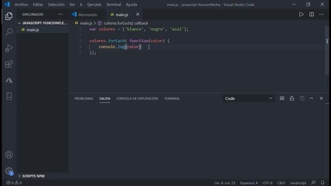Change end of line sequence CRLF
331x186 pixels.
pos(281,183)
